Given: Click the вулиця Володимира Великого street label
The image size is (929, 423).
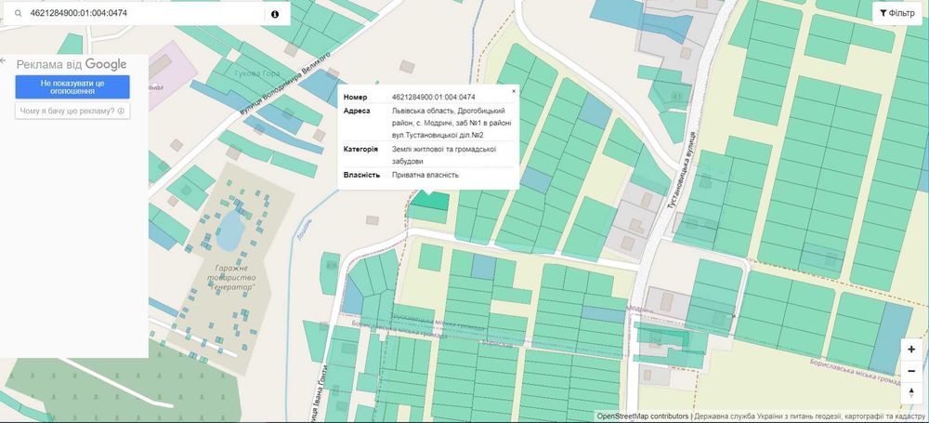Looking at the screenshot, I should pyautogui.click(x=284, y=85).
